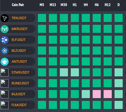Open the RUNEUSDT pair link
The image size is (126, 112).
click(20, 83)
